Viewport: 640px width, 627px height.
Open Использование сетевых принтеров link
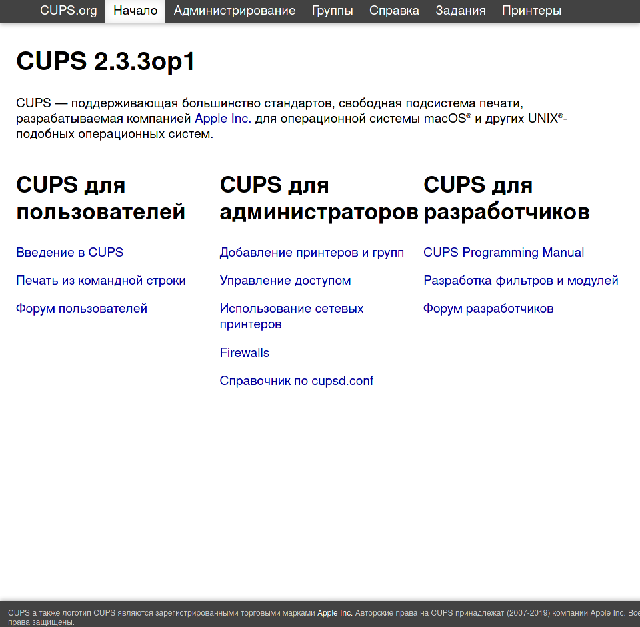(291, 316)
